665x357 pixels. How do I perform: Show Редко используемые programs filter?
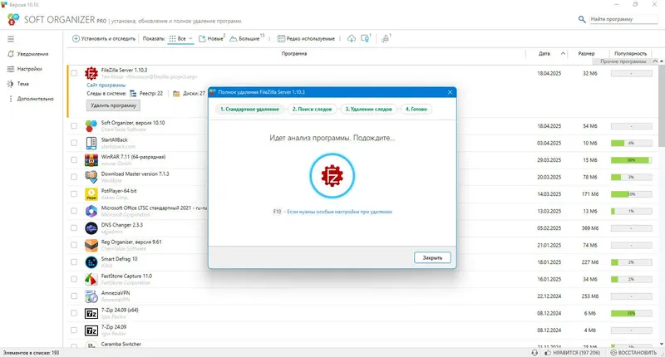click(x=306, y=38)
